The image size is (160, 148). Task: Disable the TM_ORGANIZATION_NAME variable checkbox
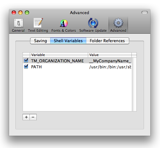click(x=26, y=60)
